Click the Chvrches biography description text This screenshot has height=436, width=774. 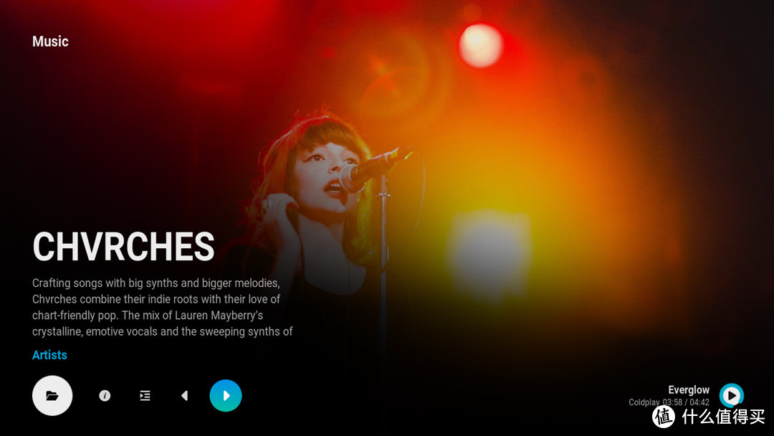point(163,307)
